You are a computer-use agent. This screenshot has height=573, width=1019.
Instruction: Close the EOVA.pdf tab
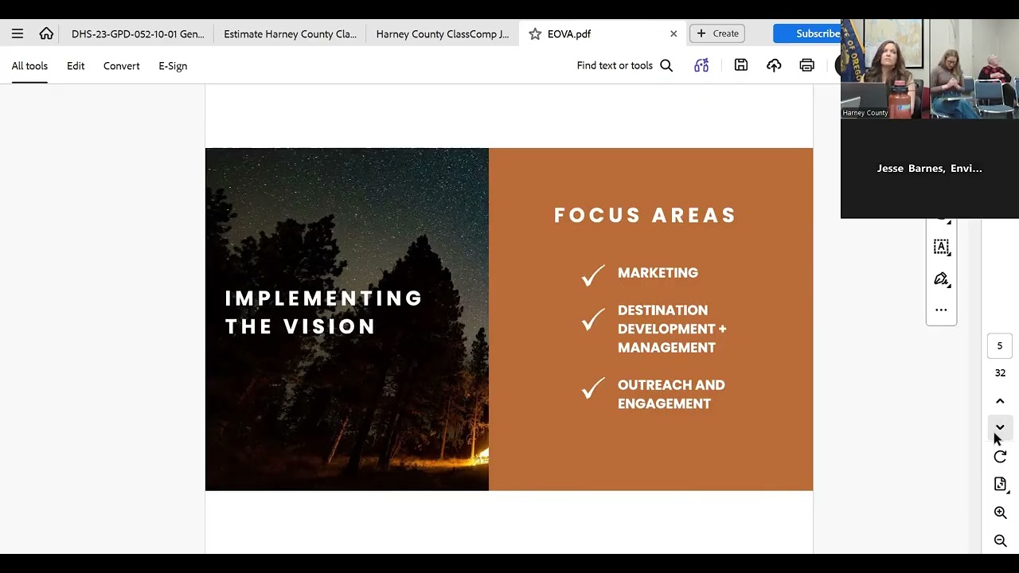[673, 33]
